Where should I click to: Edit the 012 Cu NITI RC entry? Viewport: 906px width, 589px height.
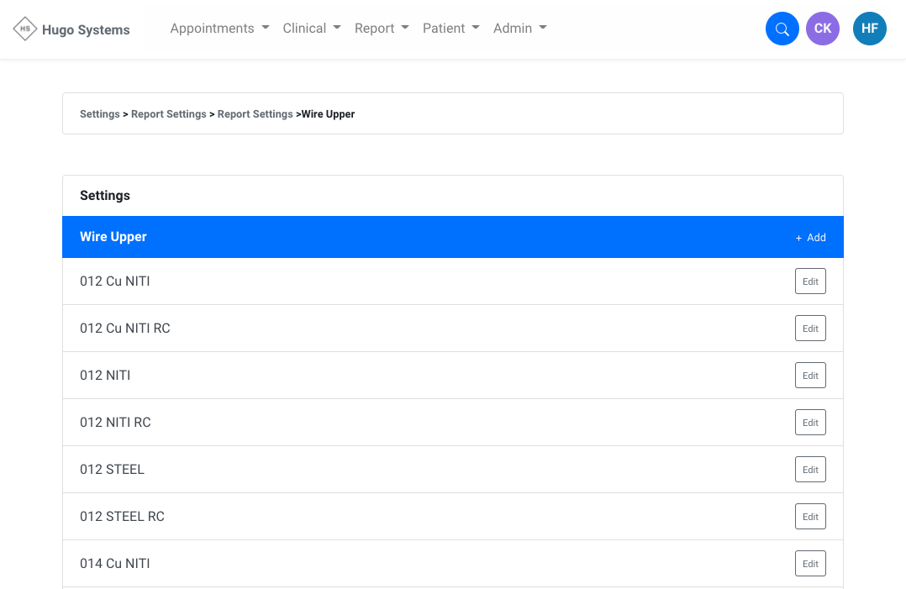[810, 329]
